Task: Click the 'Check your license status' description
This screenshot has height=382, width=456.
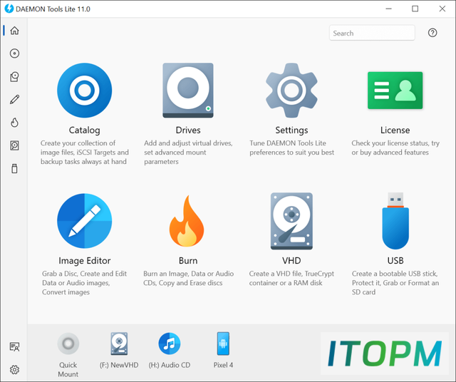Action: point(395,148)
